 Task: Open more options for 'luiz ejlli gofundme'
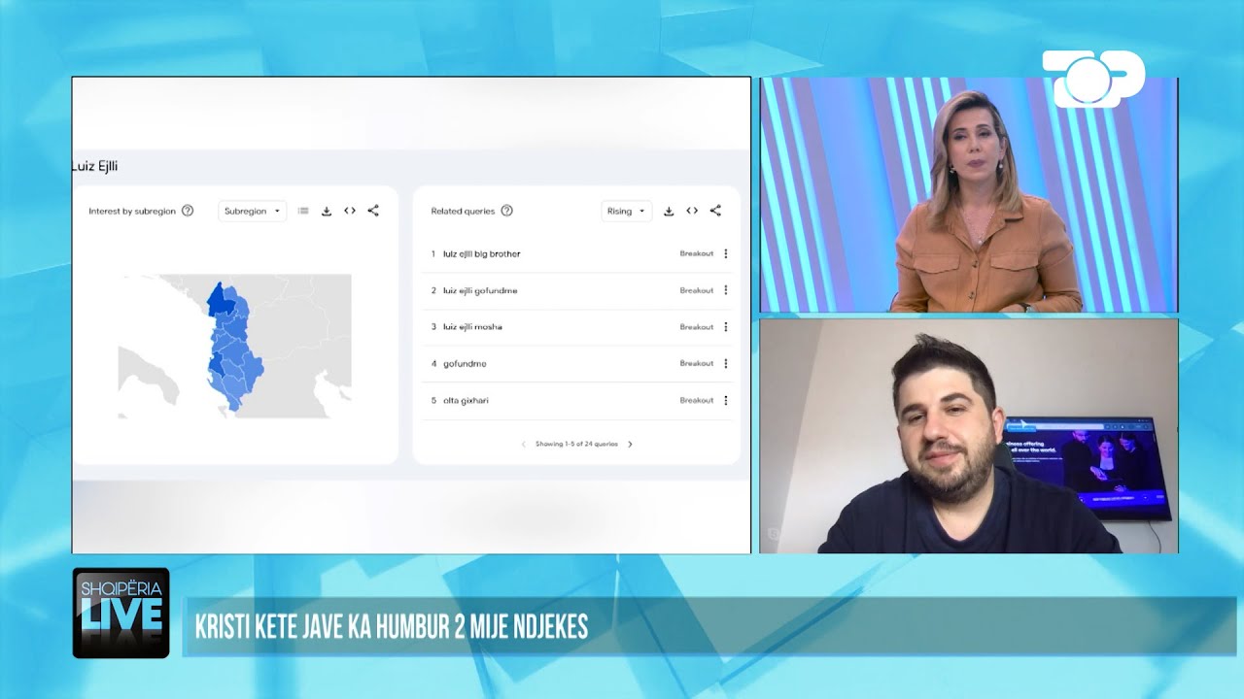(x=726, y=290)
